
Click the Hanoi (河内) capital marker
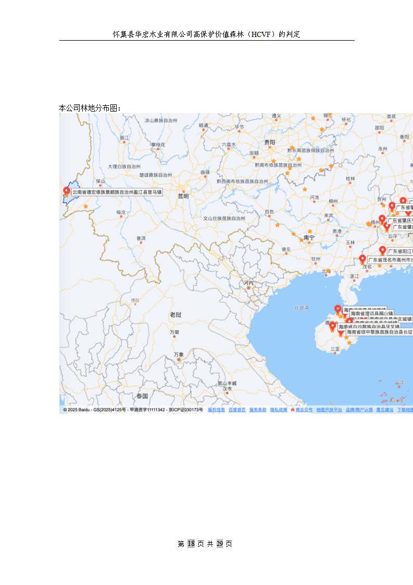click(x=248, y=288)
